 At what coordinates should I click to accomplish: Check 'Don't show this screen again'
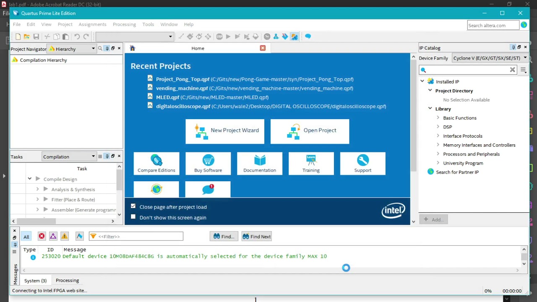click(133, 217)
